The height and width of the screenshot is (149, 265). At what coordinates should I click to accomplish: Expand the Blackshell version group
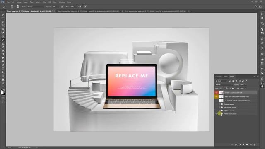[219, 108]
